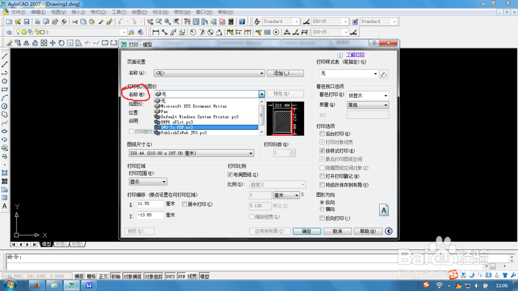Select Microsoft XPS Document Writer printer

[x=206, y=106]
